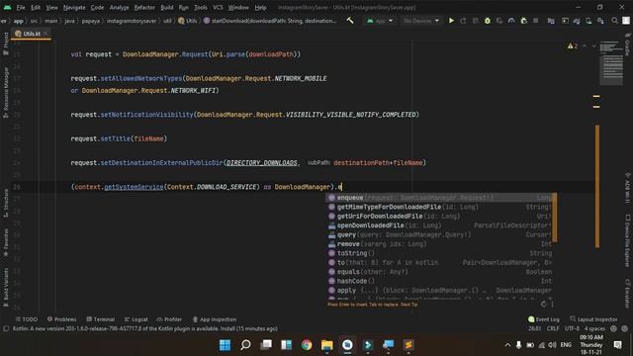Click the warnings count indicator in editor
Viewport: 633px width, 356px height.
pos(573,46)
